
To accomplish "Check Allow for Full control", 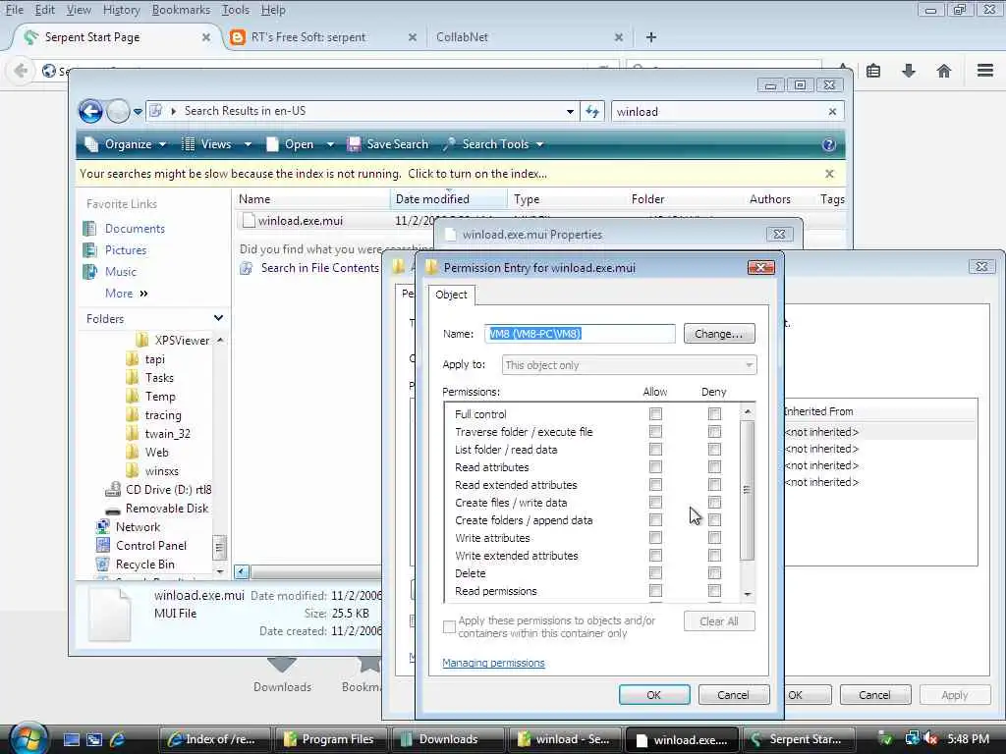I will click(655, 414).
